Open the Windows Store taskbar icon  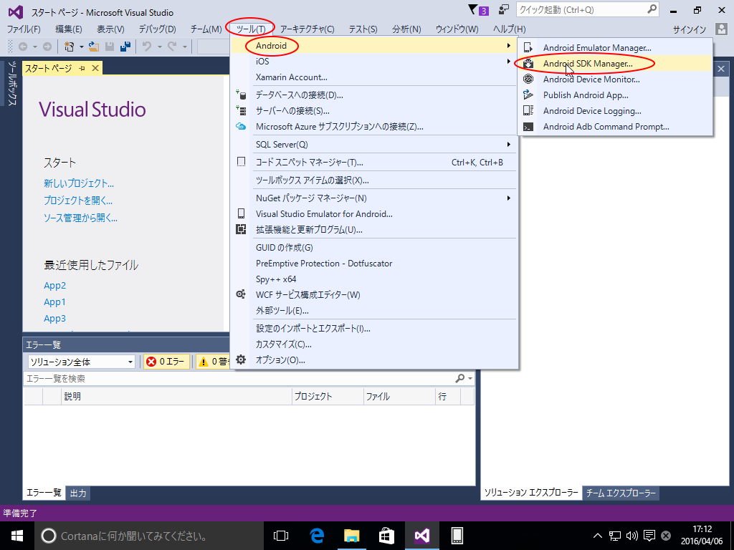[x=386, y=536]
